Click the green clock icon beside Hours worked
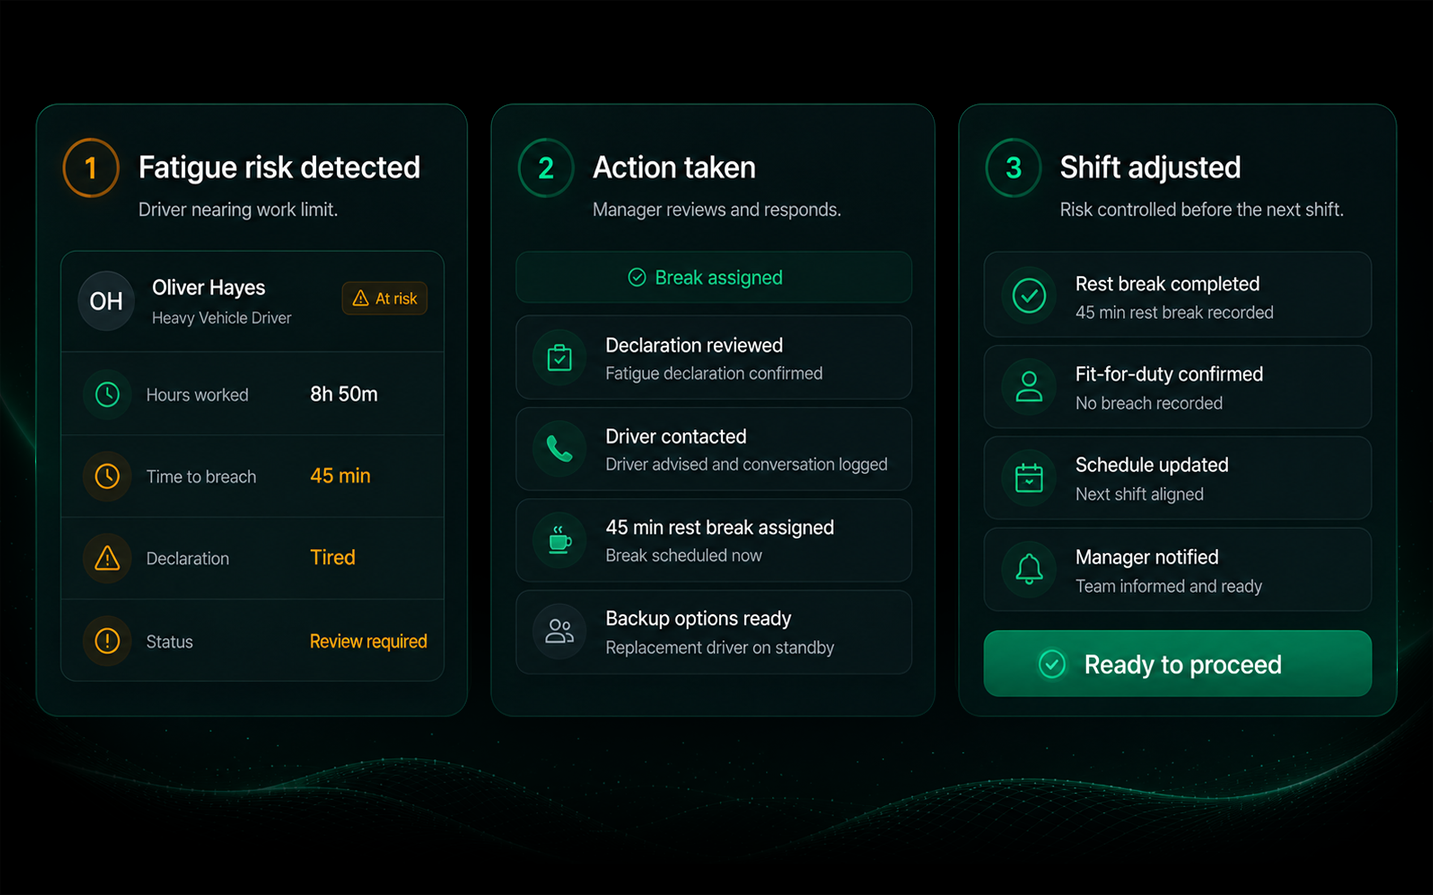The width and height of the screenshot is (1433, 895). click(107, 394)
